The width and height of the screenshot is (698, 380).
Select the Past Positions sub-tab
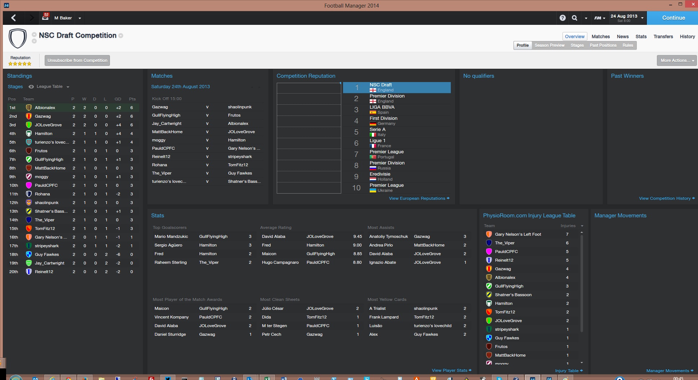click(x=603, y=45)
